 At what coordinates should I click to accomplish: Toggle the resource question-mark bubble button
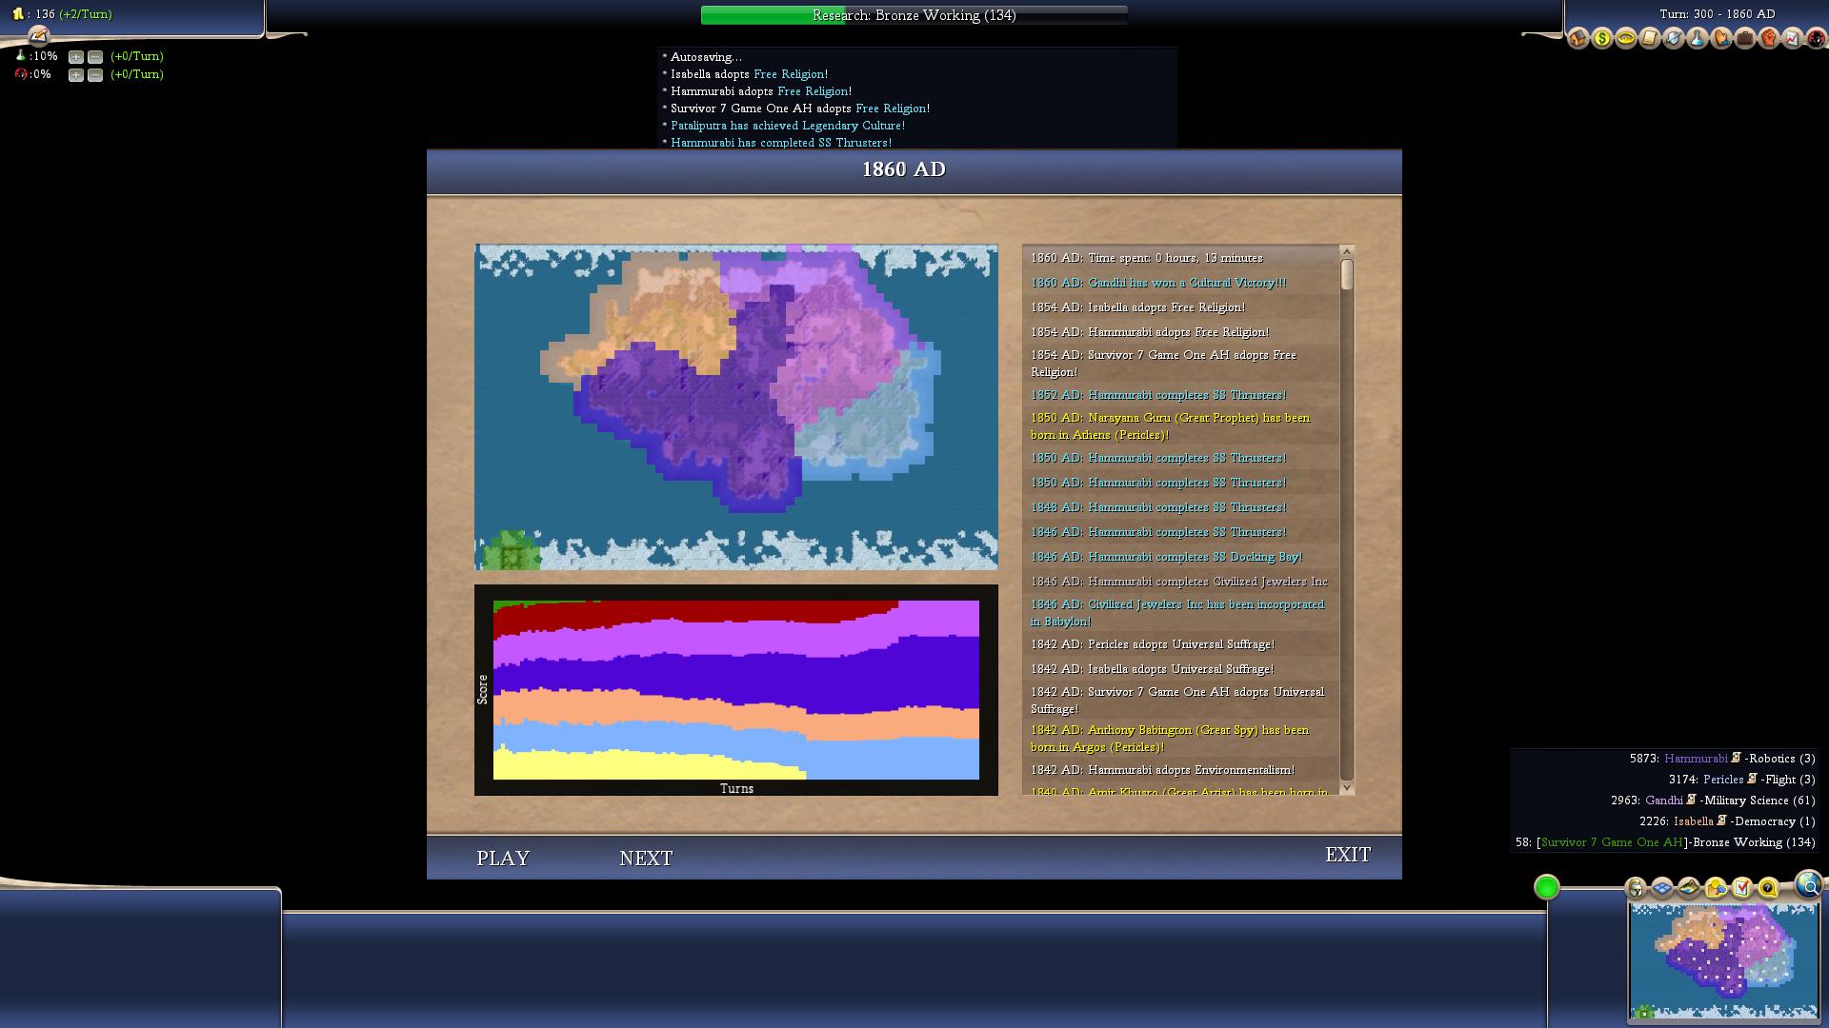click(1768, 888)
